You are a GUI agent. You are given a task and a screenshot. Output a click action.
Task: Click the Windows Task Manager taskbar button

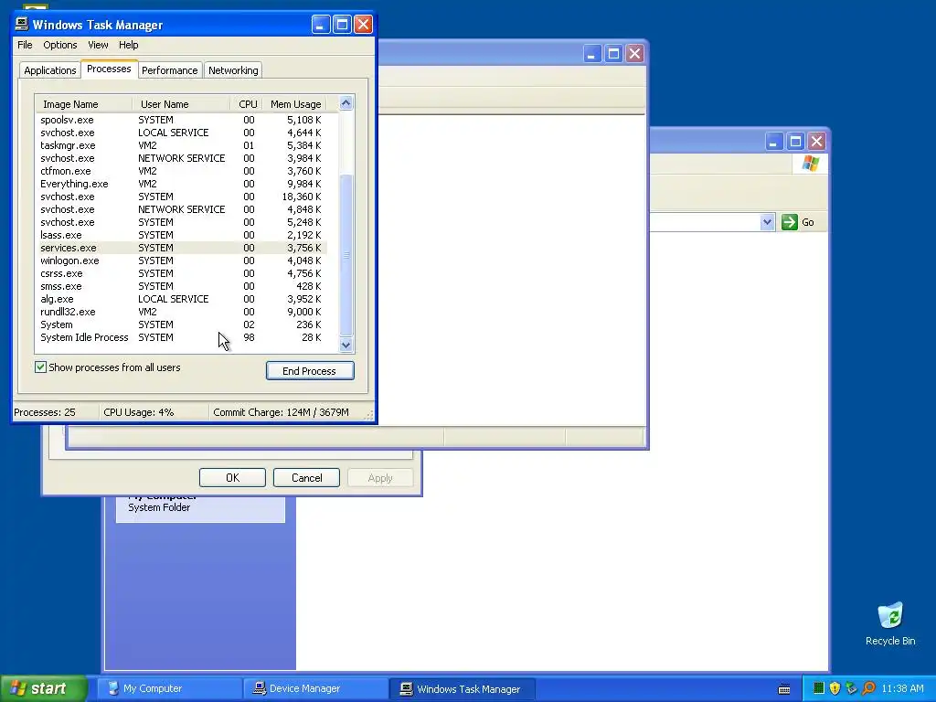point(462,688)
